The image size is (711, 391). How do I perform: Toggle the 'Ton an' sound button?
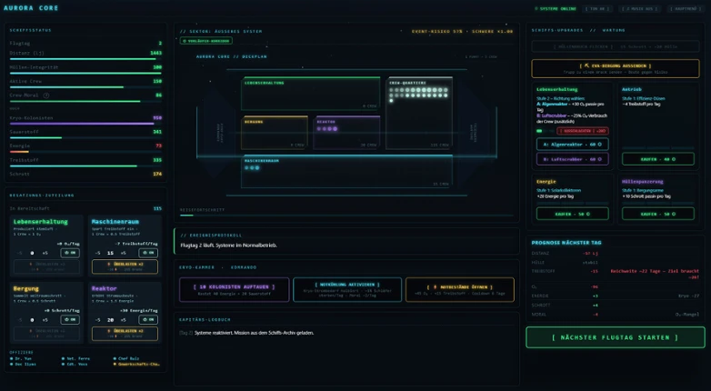click(x=597, y=8)
